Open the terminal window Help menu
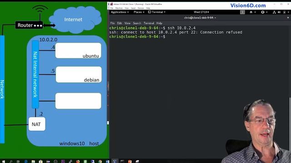Viewport: 291px width, 163px height. point(159,23)
